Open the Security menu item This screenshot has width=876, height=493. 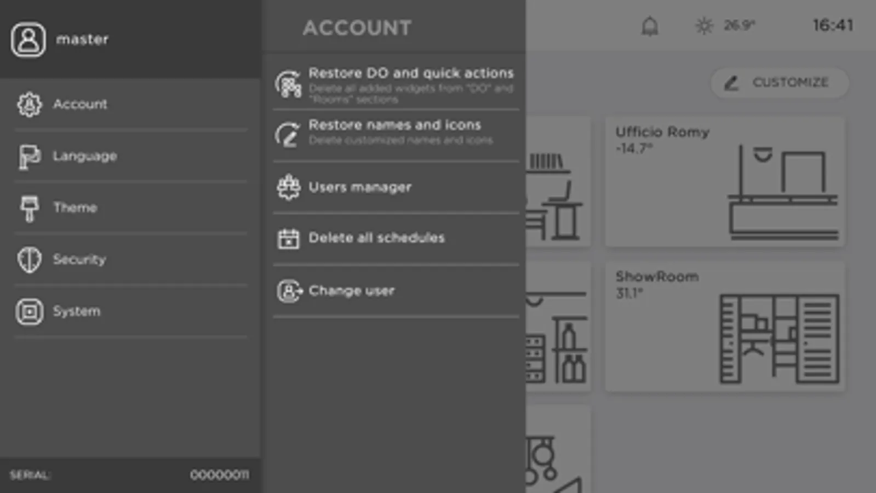(x=130, y=259)
